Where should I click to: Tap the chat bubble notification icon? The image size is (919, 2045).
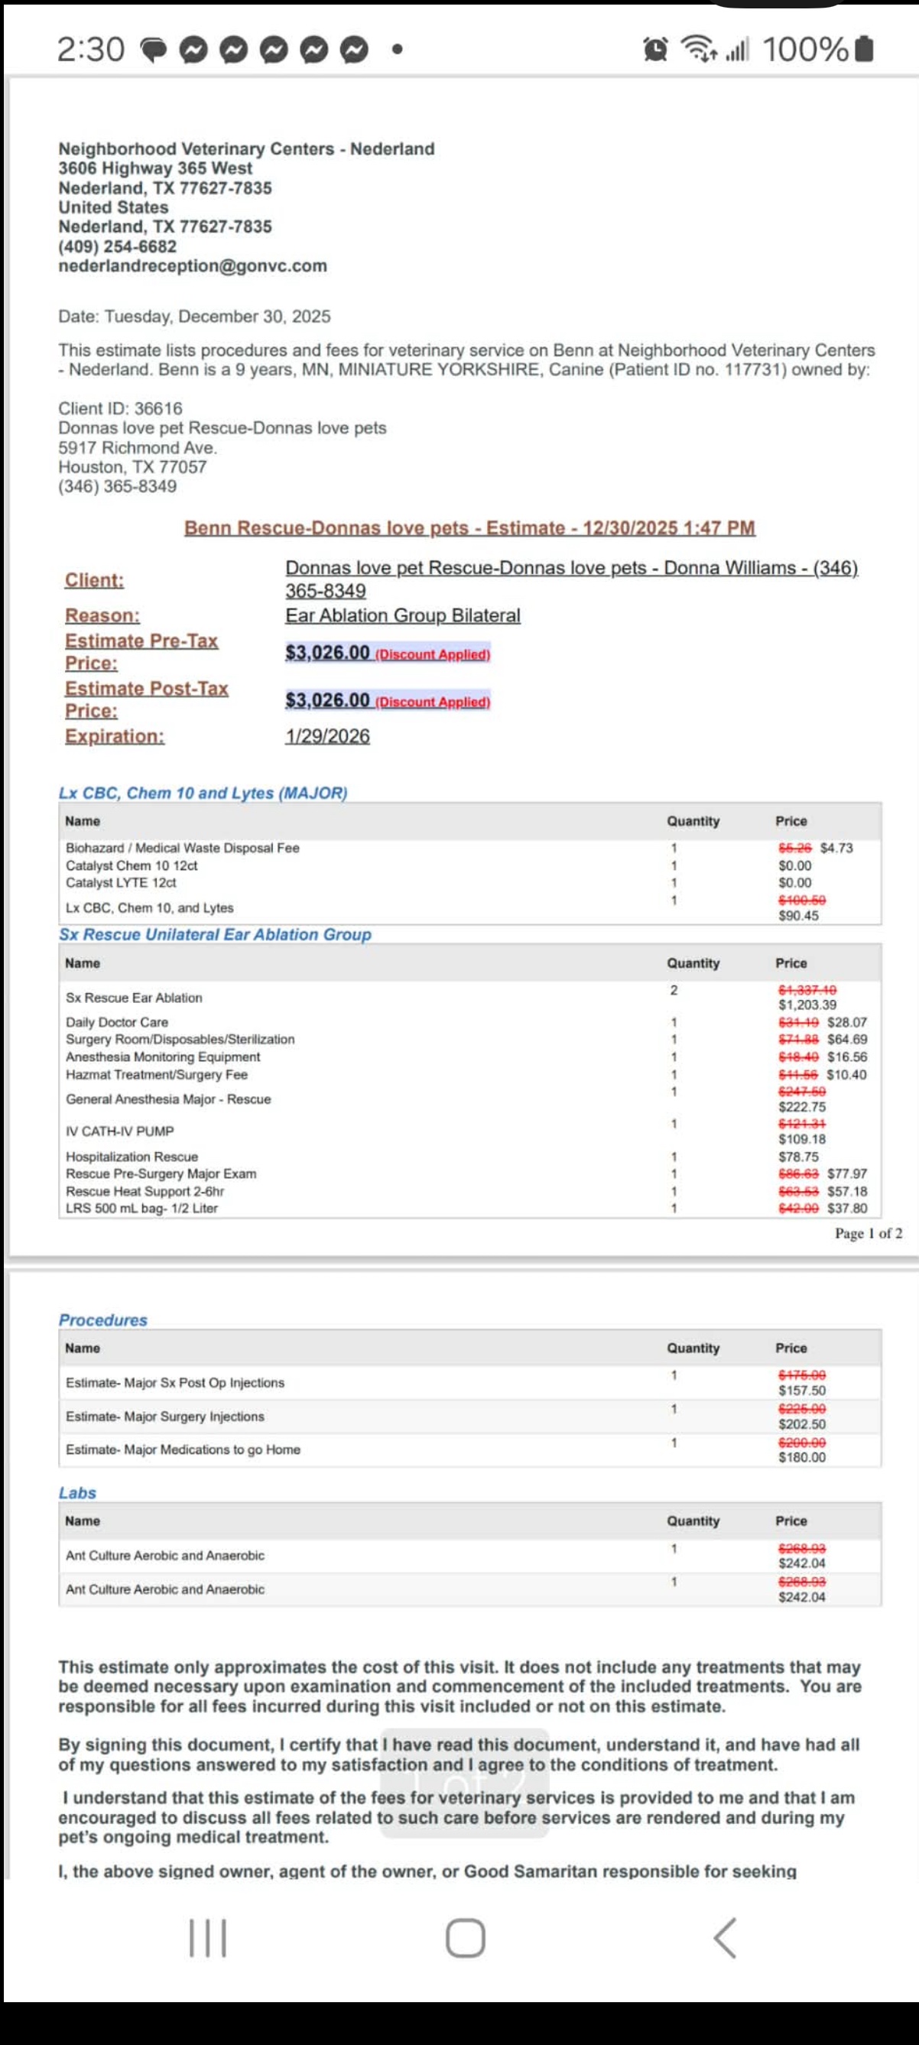(154, 50)
